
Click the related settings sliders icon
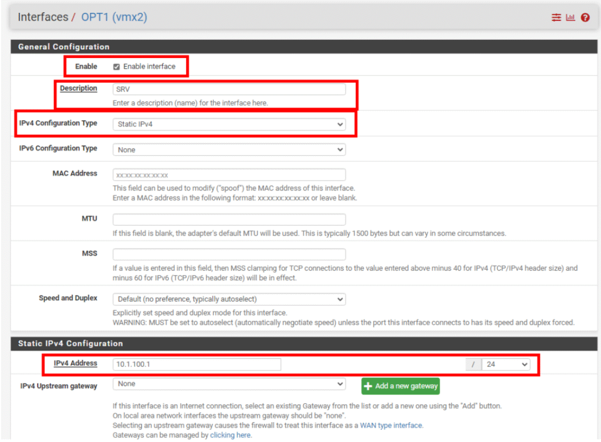pyautogui.click(x=556, y=18)
